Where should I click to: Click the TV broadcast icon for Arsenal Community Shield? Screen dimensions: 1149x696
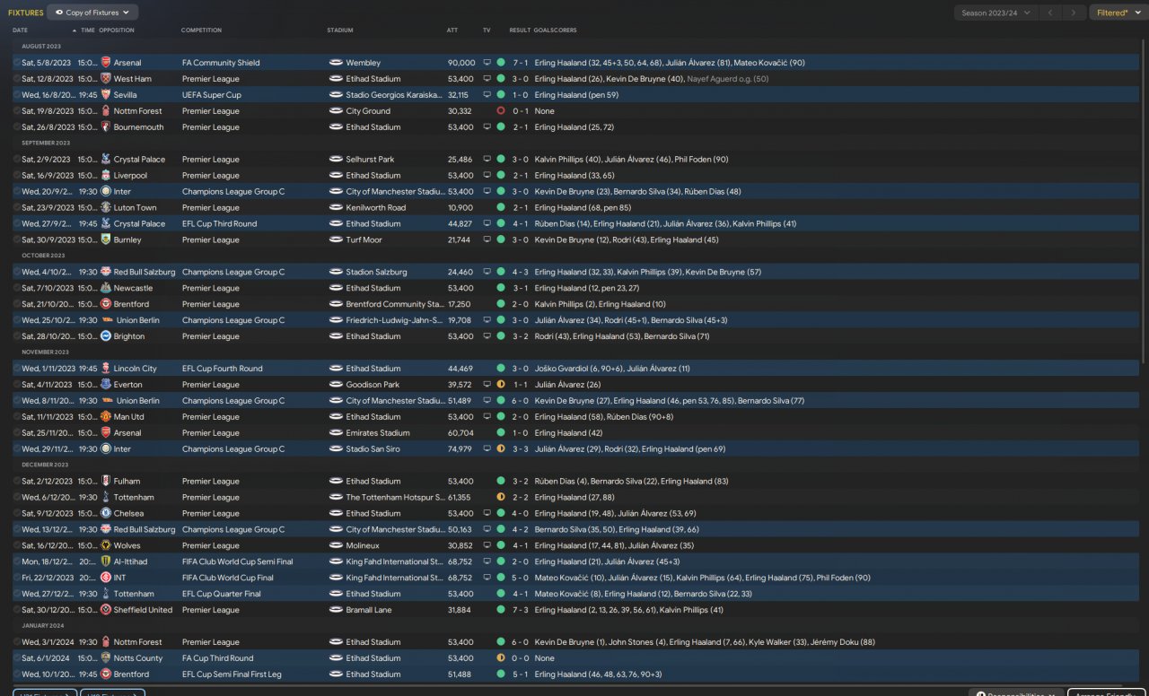(487, 63)
